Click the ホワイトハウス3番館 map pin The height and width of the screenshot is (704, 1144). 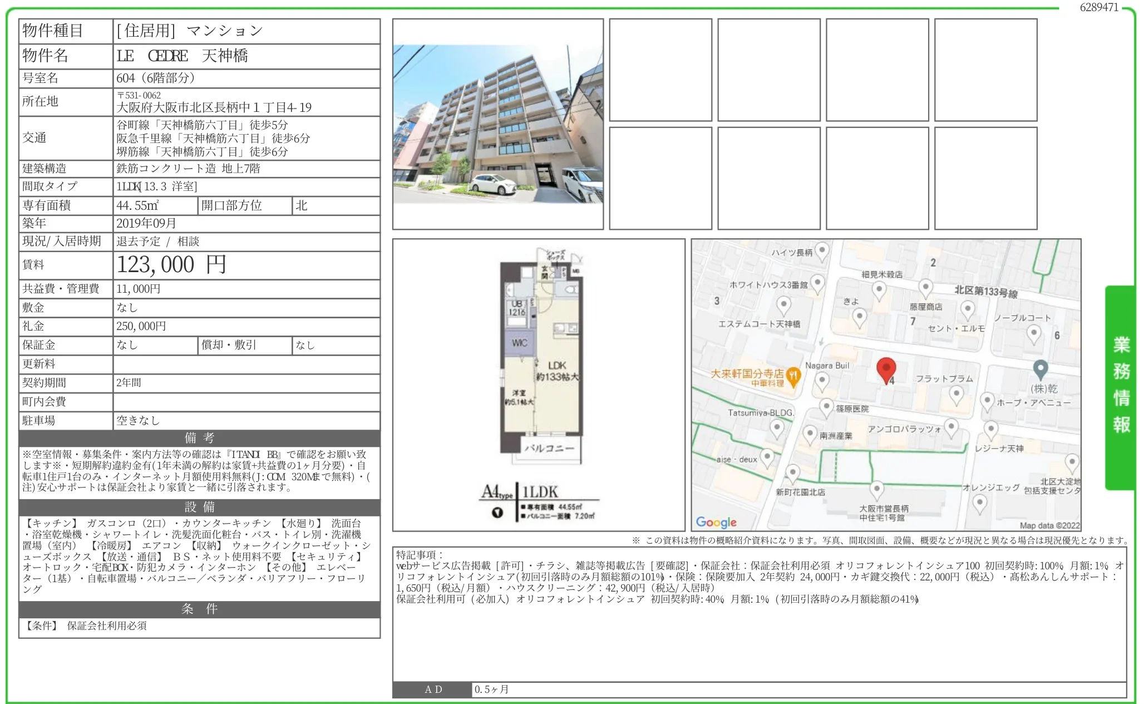[817, 283]
